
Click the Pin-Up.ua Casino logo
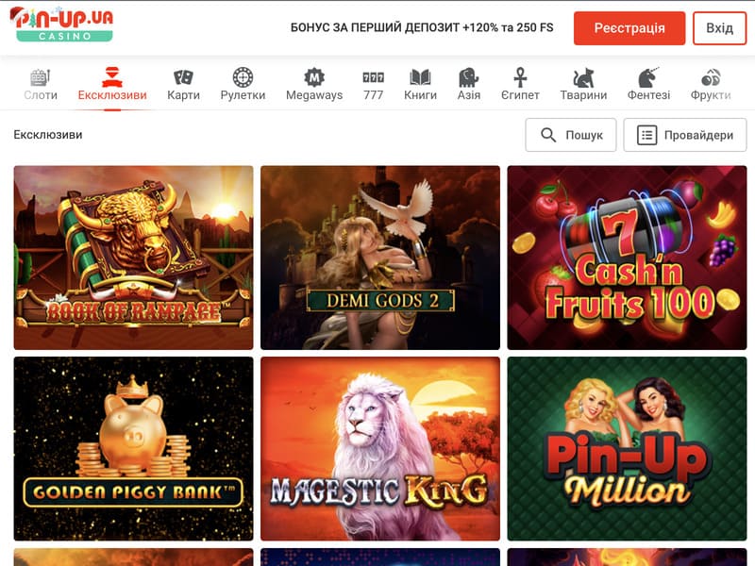click(61, 25)
